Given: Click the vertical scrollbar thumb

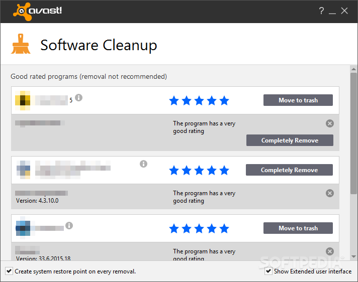Looking at the screenshot, I should pyautogui.click(x=353, y=133).
